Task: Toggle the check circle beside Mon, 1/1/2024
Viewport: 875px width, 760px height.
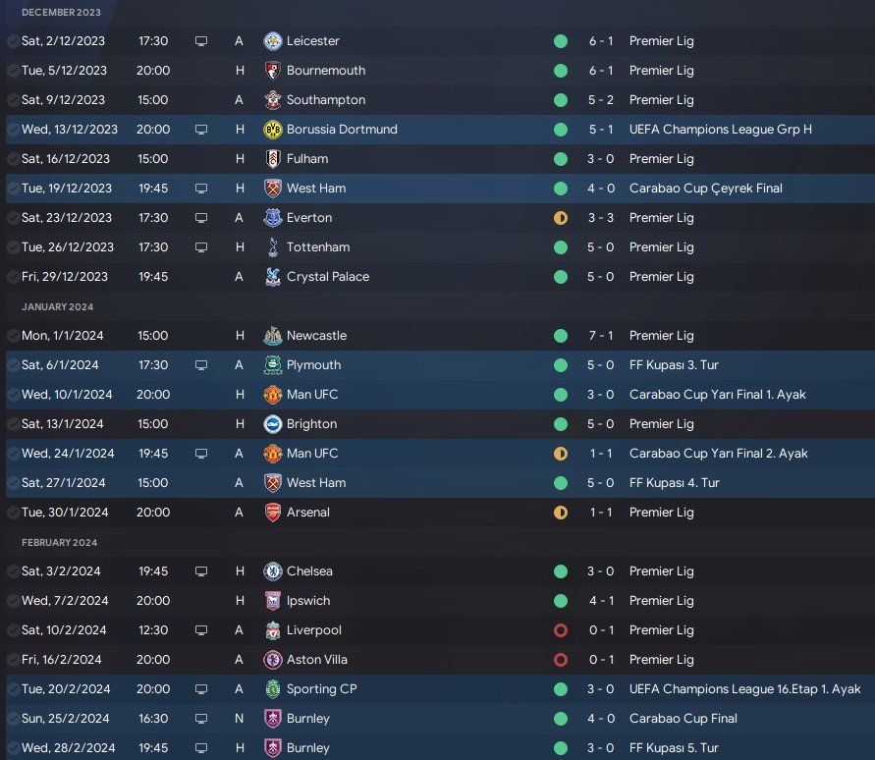Action: point(12,336)
